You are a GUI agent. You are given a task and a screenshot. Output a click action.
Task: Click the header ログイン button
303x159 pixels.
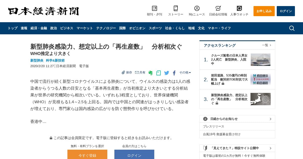click(286, 11)
